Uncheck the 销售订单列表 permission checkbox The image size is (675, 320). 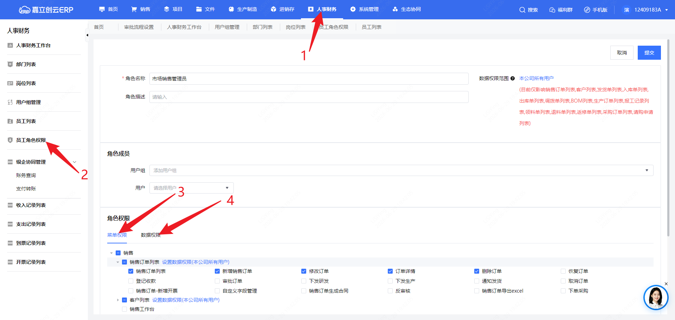pos(131,271)
